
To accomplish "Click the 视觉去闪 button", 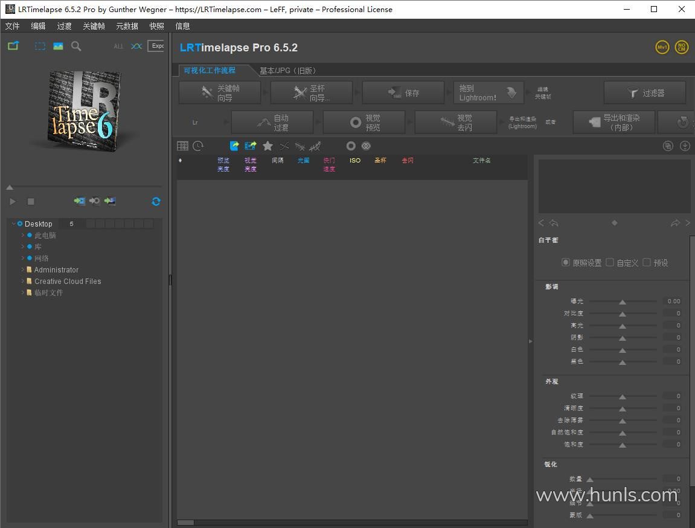I will point(456,123).
